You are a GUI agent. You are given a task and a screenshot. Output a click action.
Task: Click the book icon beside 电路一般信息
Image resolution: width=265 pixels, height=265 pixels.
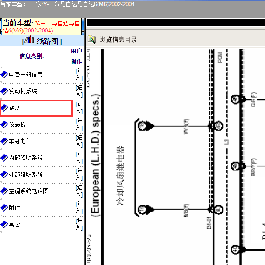(x=4, y=74)
